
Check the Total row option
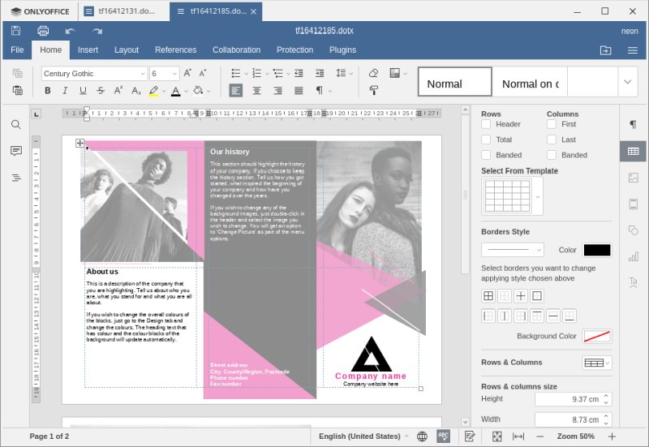[486, 140]
